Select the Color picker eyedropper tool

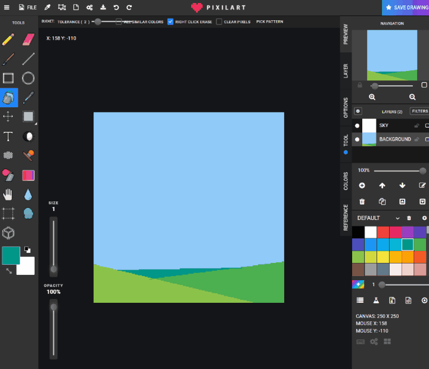click(28, 97)
